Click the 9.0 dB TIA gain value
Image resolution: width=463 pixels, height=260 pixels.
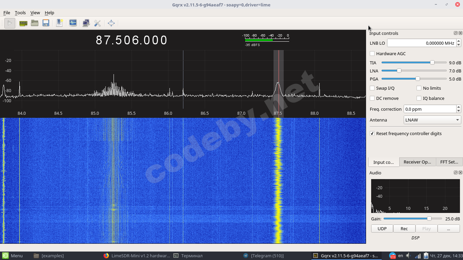point(455,63)
